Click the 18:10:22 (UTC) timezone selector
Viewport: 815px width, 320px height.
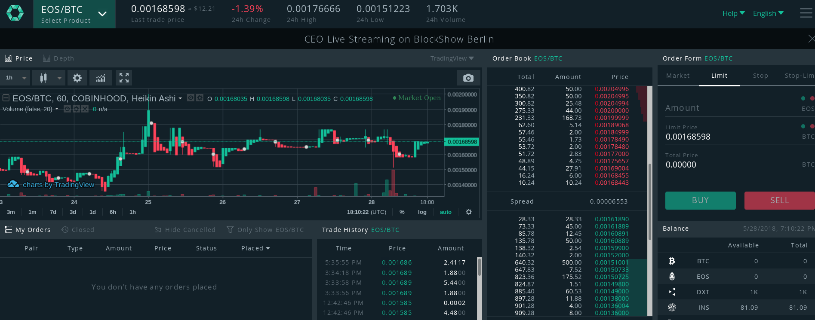coord(366,212)
